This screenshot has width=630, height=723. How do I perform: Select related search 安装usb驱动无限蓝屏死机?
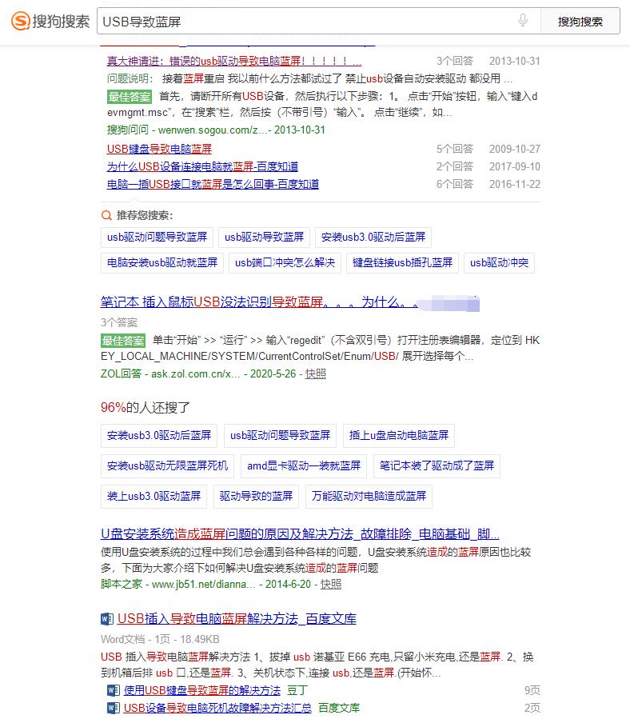(x=167, y=465)
